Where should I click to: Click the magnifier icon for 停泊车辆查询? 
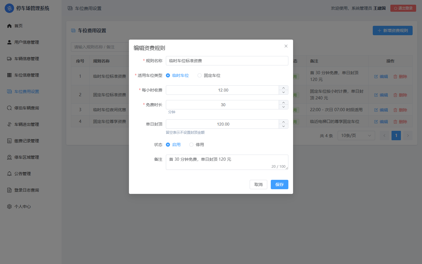tap(9, 108)
